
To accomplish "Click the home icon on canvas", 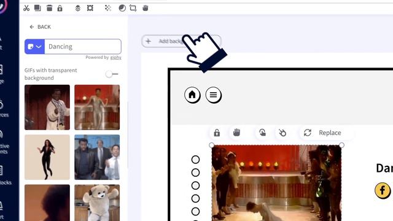I will 192,95.
